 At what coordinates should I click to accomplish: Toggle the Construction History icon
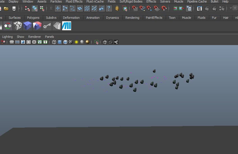click(189, 8)
